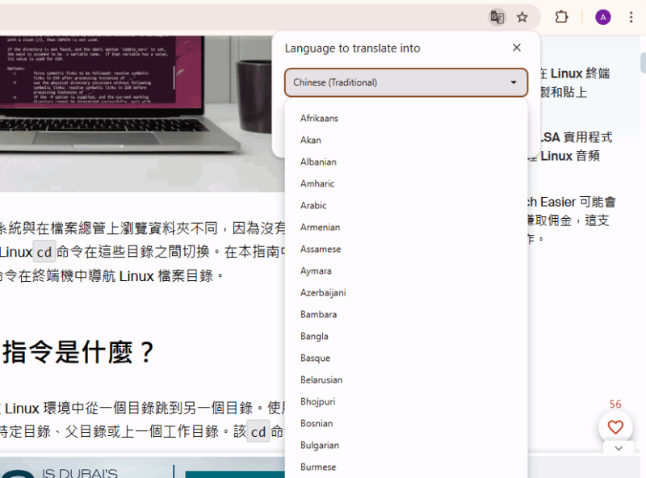The height and width of the screenshot is (478, 646).
Task: Bookmark this page using the star icon
Action: [x=522, y=16]
